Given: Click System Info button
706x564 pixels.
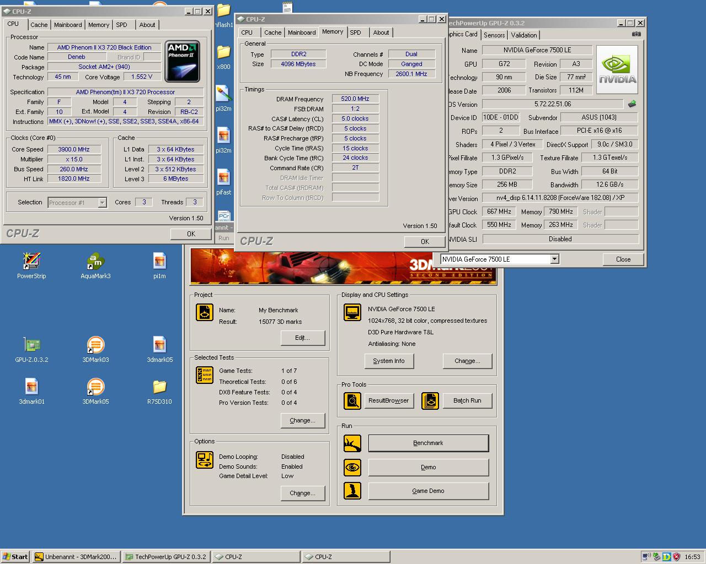Looking at the screenshot, I should click(389, 361).
